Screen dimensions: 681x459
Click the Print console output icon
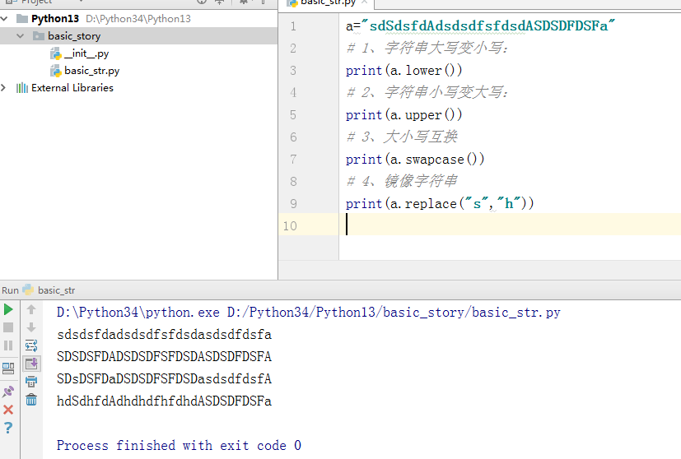[x=31, y=382]
